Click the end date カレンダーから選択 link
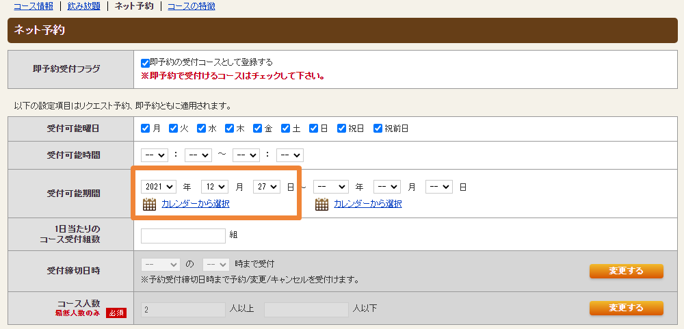Viewport: 684px width, 329px height. [368, 204]
